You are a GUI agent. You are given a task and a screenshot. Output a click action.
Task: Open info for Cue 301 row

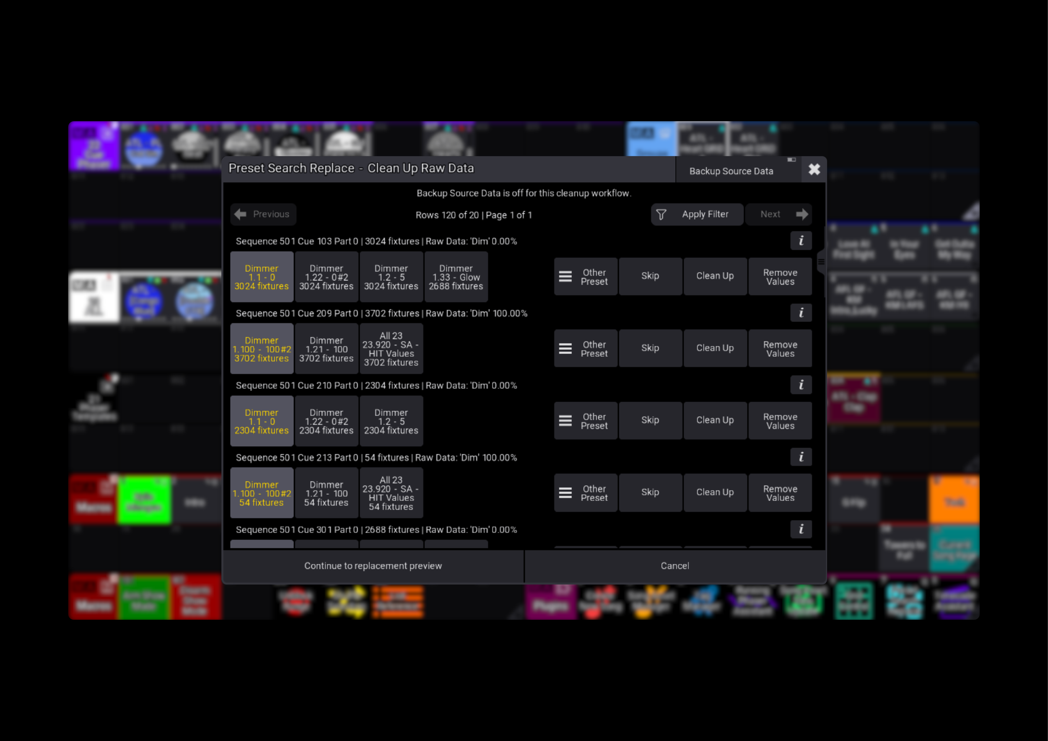click(x=801, y=529)
